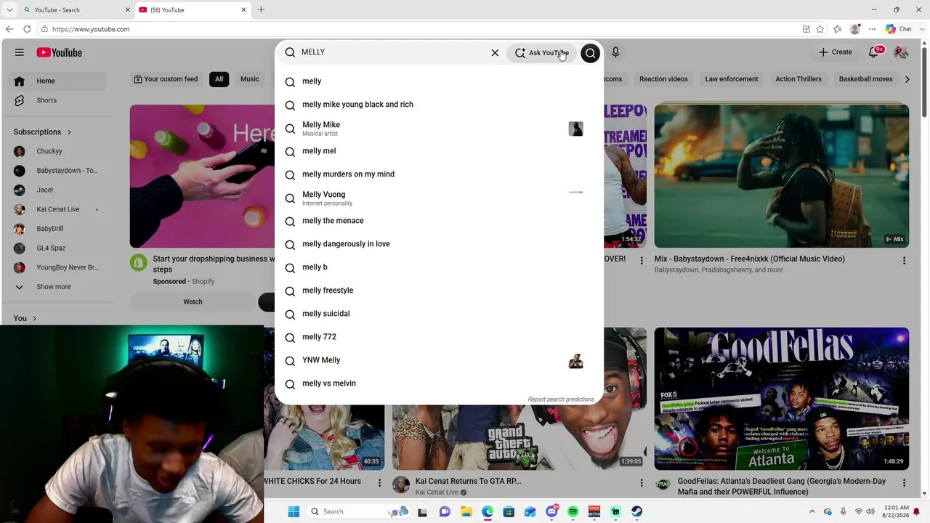Open the browser Favorites list icon
Viewport: 930px width, 523px height.
(x=838, y=29)
